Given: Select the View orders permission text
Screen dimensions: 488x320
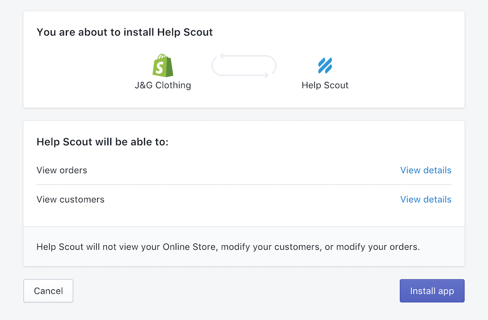Looking at the screenshot, I should 62,170.
